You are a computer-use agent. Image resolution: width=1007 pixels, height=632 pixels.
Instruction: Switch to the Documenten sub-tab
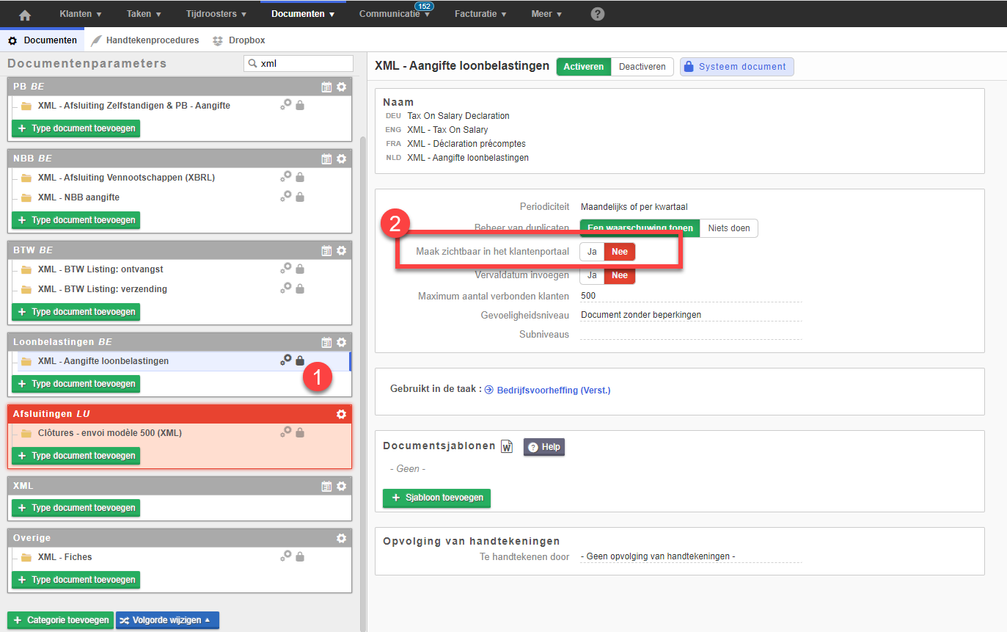click(x=43, y=40)
